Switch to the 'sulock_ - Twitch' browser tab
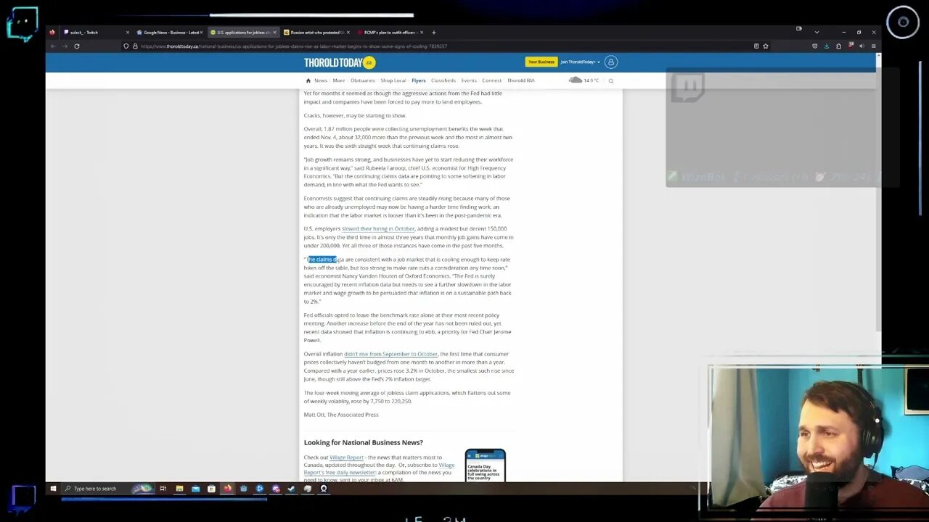Image resolution: width=929 pixels, height=522 pixels. point(96,32)
